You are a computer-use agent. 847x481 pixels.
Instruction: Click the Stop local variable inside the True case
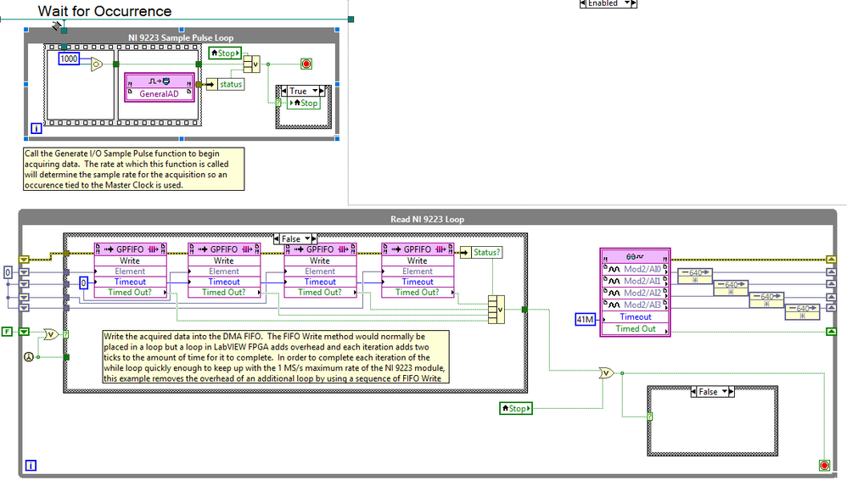point(304,103)
